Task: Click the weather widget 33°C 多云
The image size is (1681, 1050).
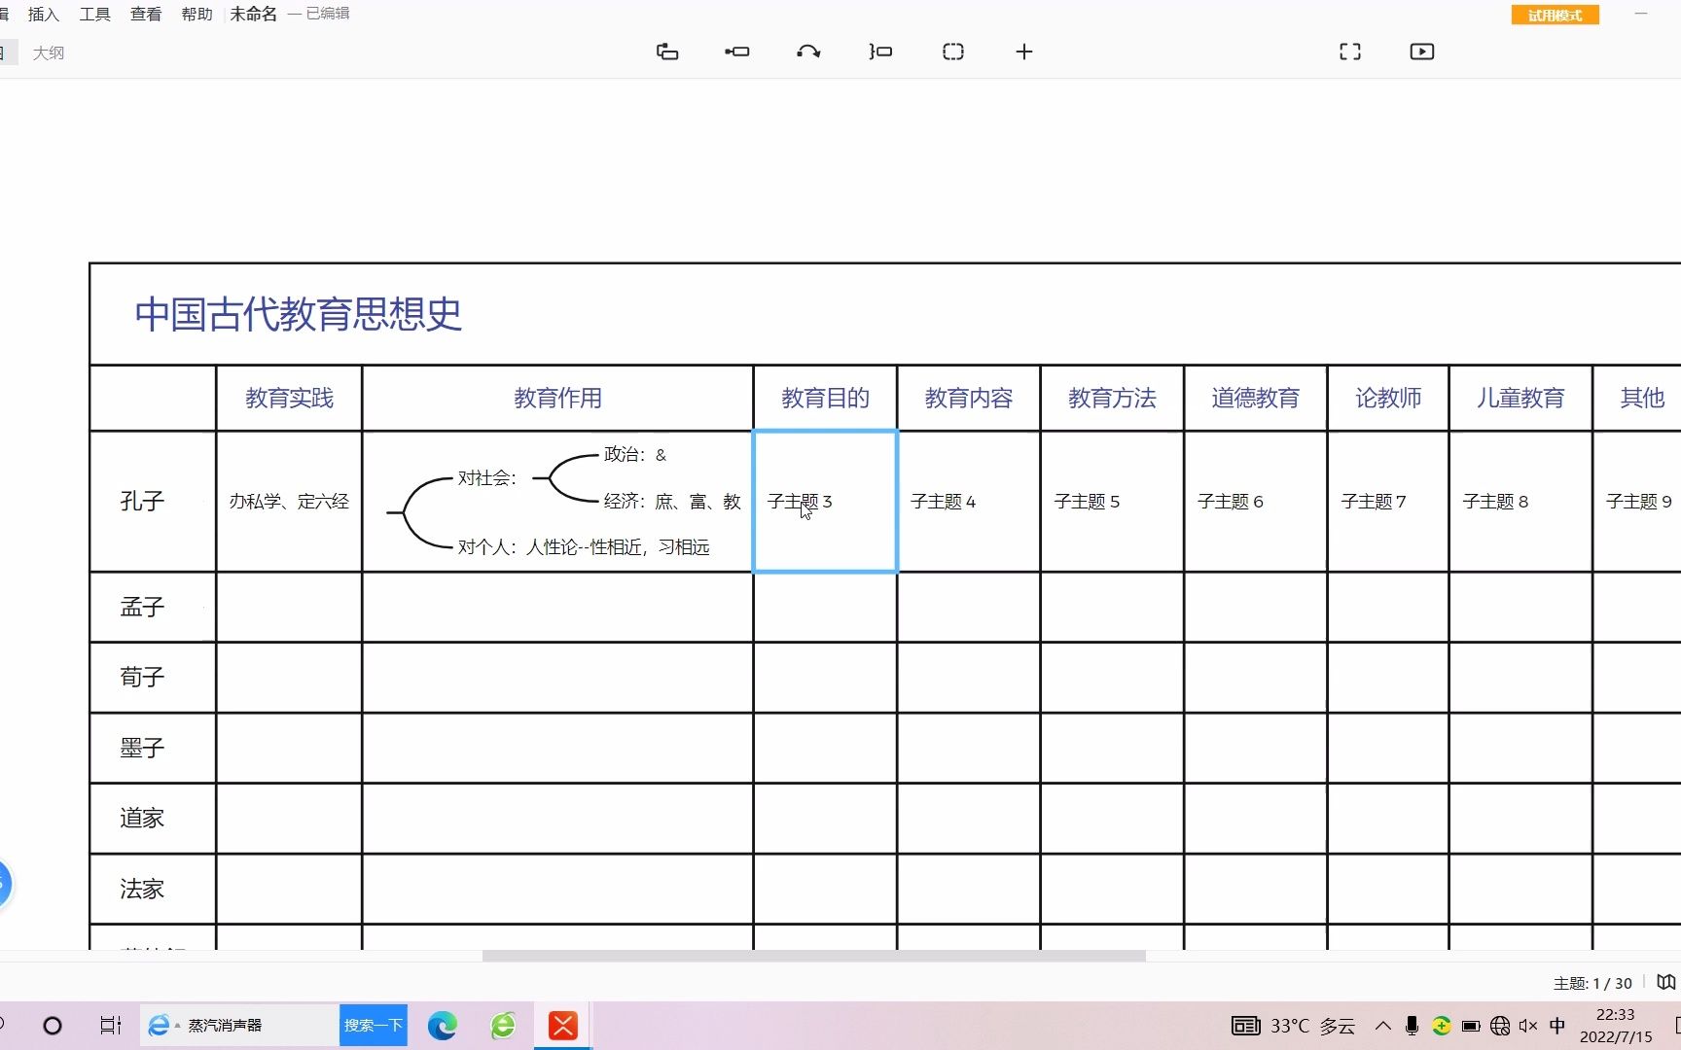Action: click(x=1294, y=1026)
